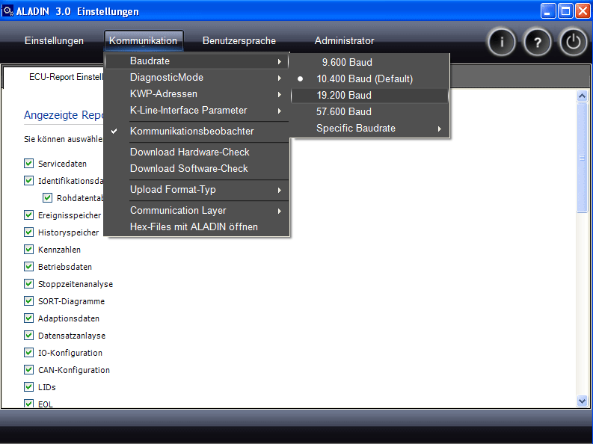Expand the DiagnosticMode submenu
The image size is (593, 444).
point(197,78)
